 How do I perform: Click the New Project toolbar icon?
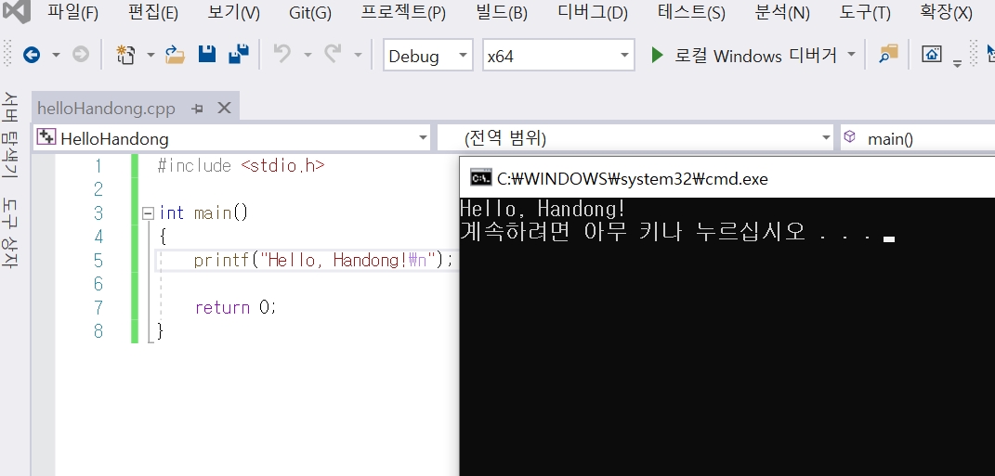tap(125, 55)
